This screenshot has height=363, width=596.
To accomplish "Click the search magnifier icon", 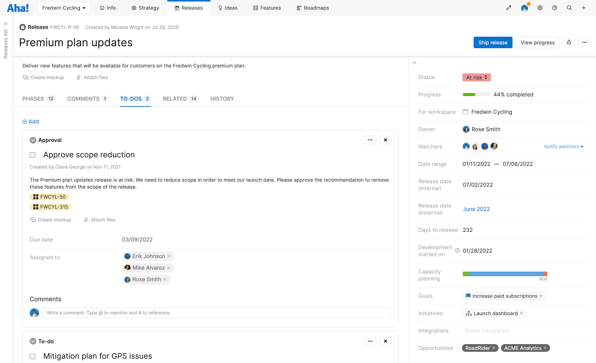I will 569,8.
